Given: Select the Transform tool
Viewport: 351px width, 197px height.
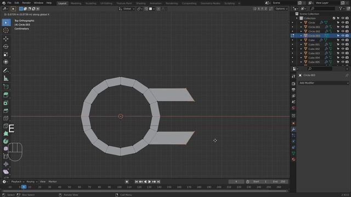Looking at the screenshot, I should (6, 62).
